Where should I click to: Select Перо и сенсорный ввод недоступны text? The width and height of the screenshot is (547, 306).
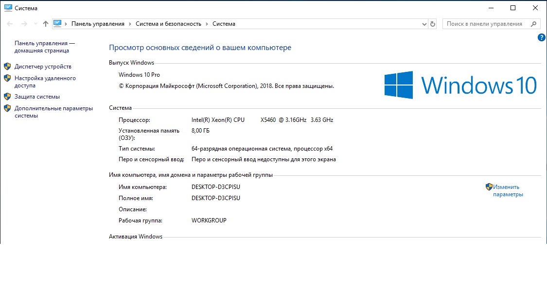click(264, 160)
